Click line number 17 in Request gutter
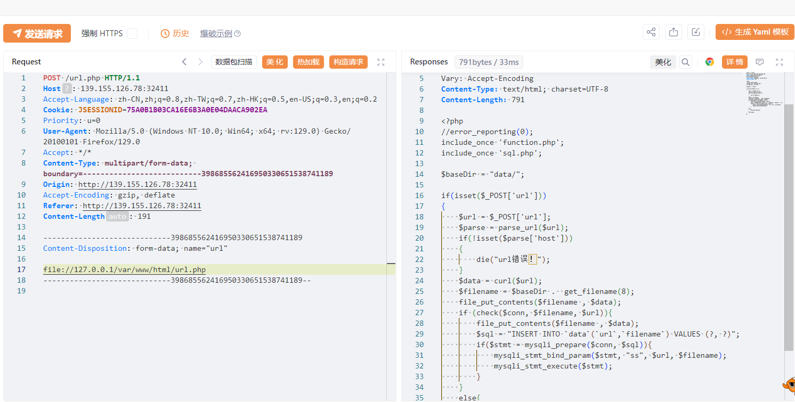Viewport: 795px width, 402px height. (21, 269)
